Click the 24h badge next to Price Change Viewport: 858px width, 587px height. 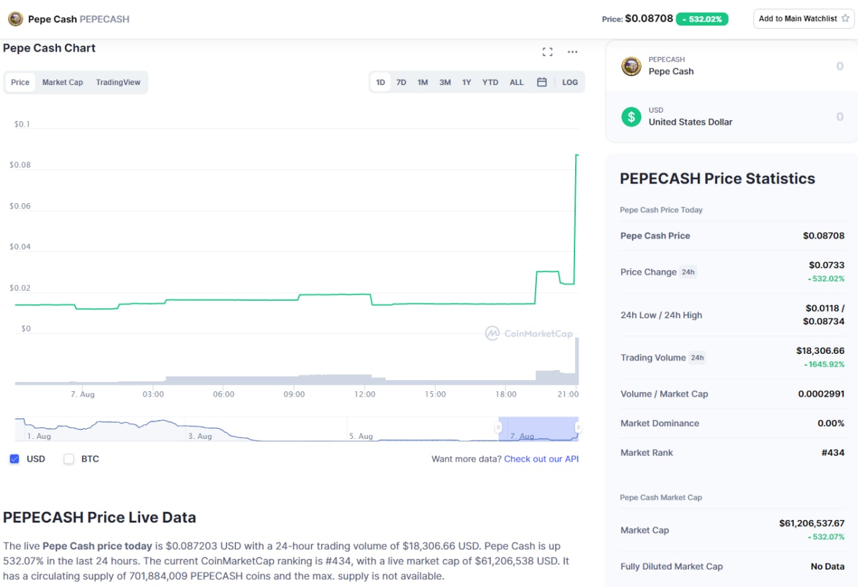click(688, 272)
